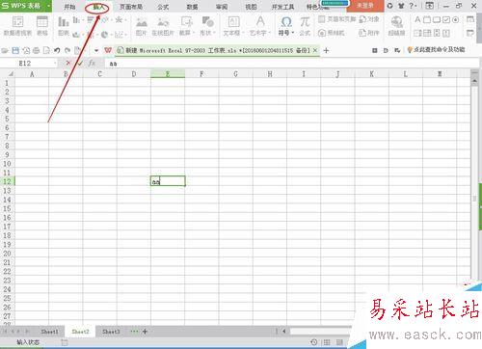Viewport: 482px width, 349px height.
Task: Add a 超链接 hyperlink
Action: [x=396, y=26]
